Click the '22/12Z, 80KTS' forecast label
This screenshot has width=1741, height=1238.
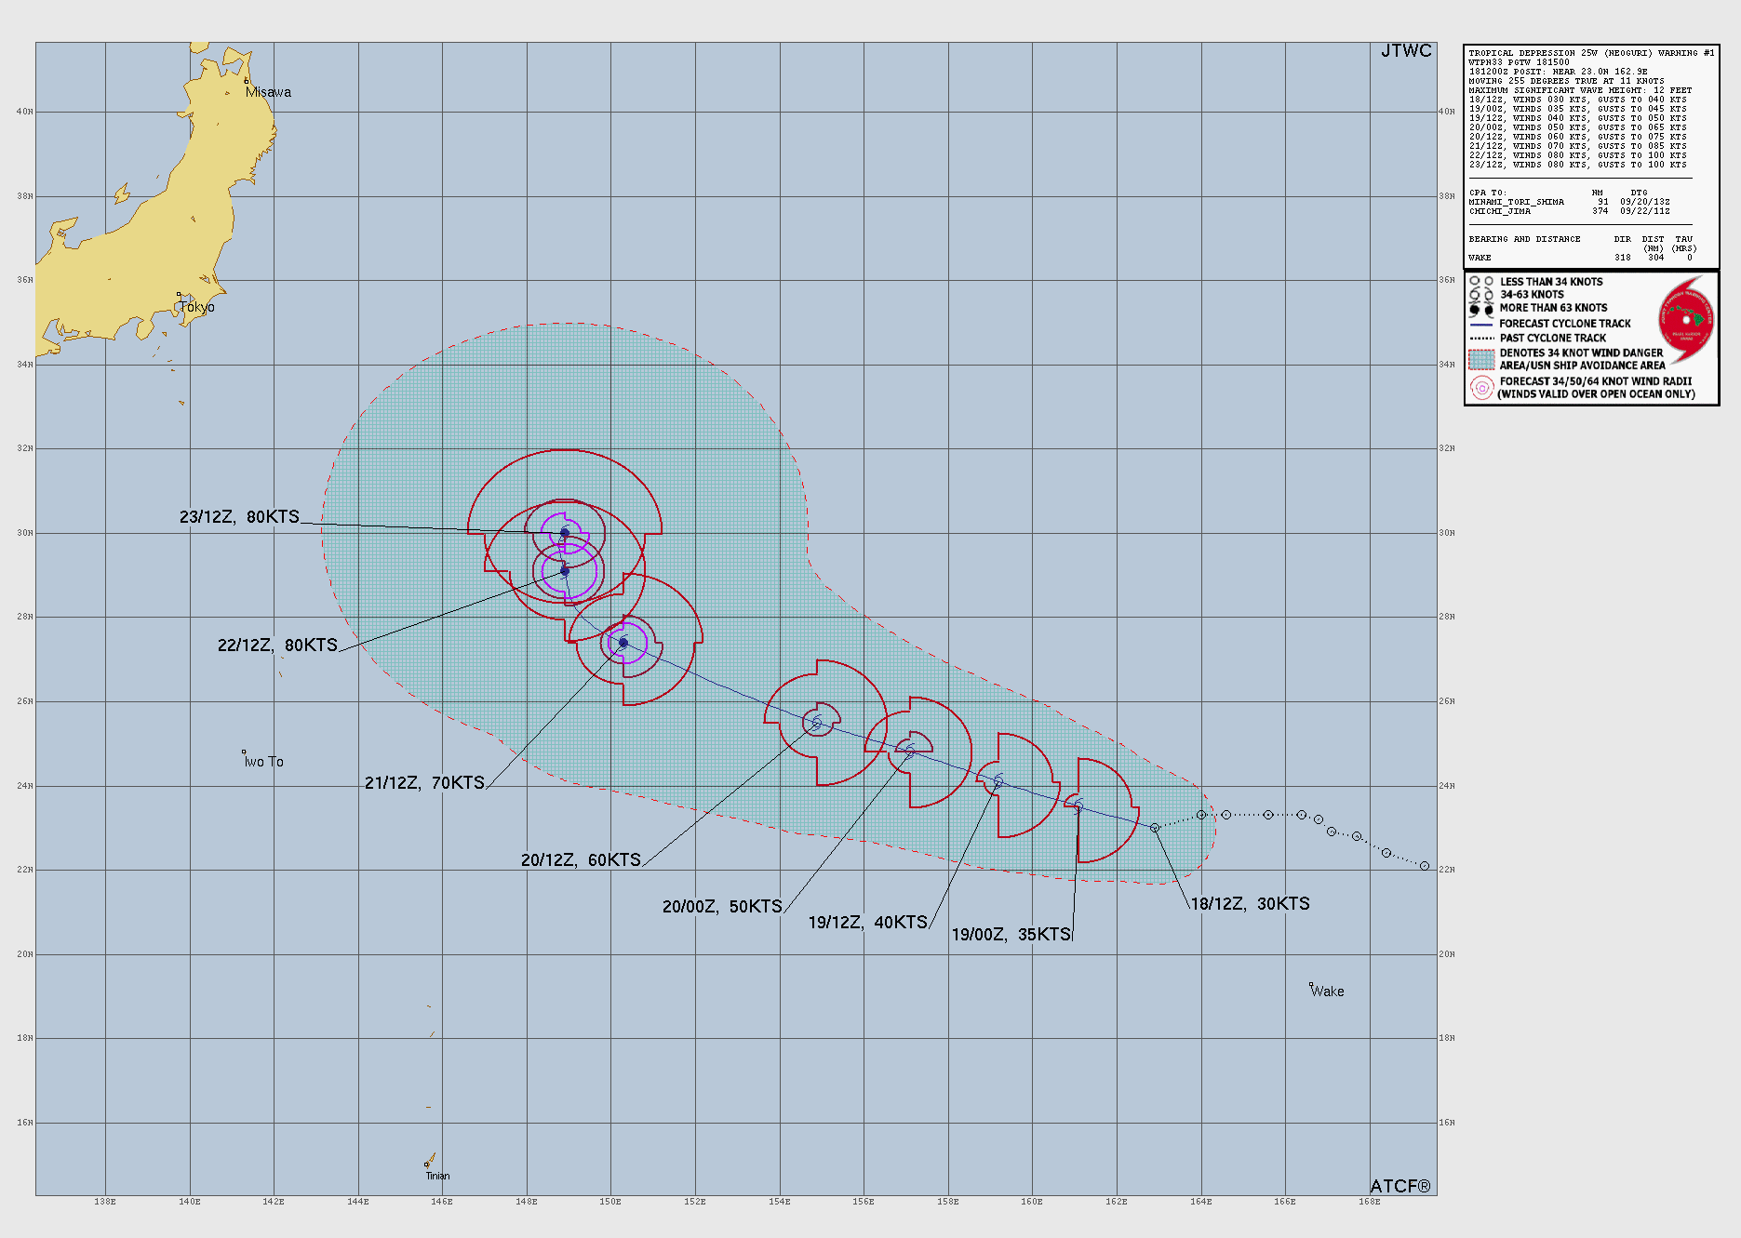click(277, 646)
